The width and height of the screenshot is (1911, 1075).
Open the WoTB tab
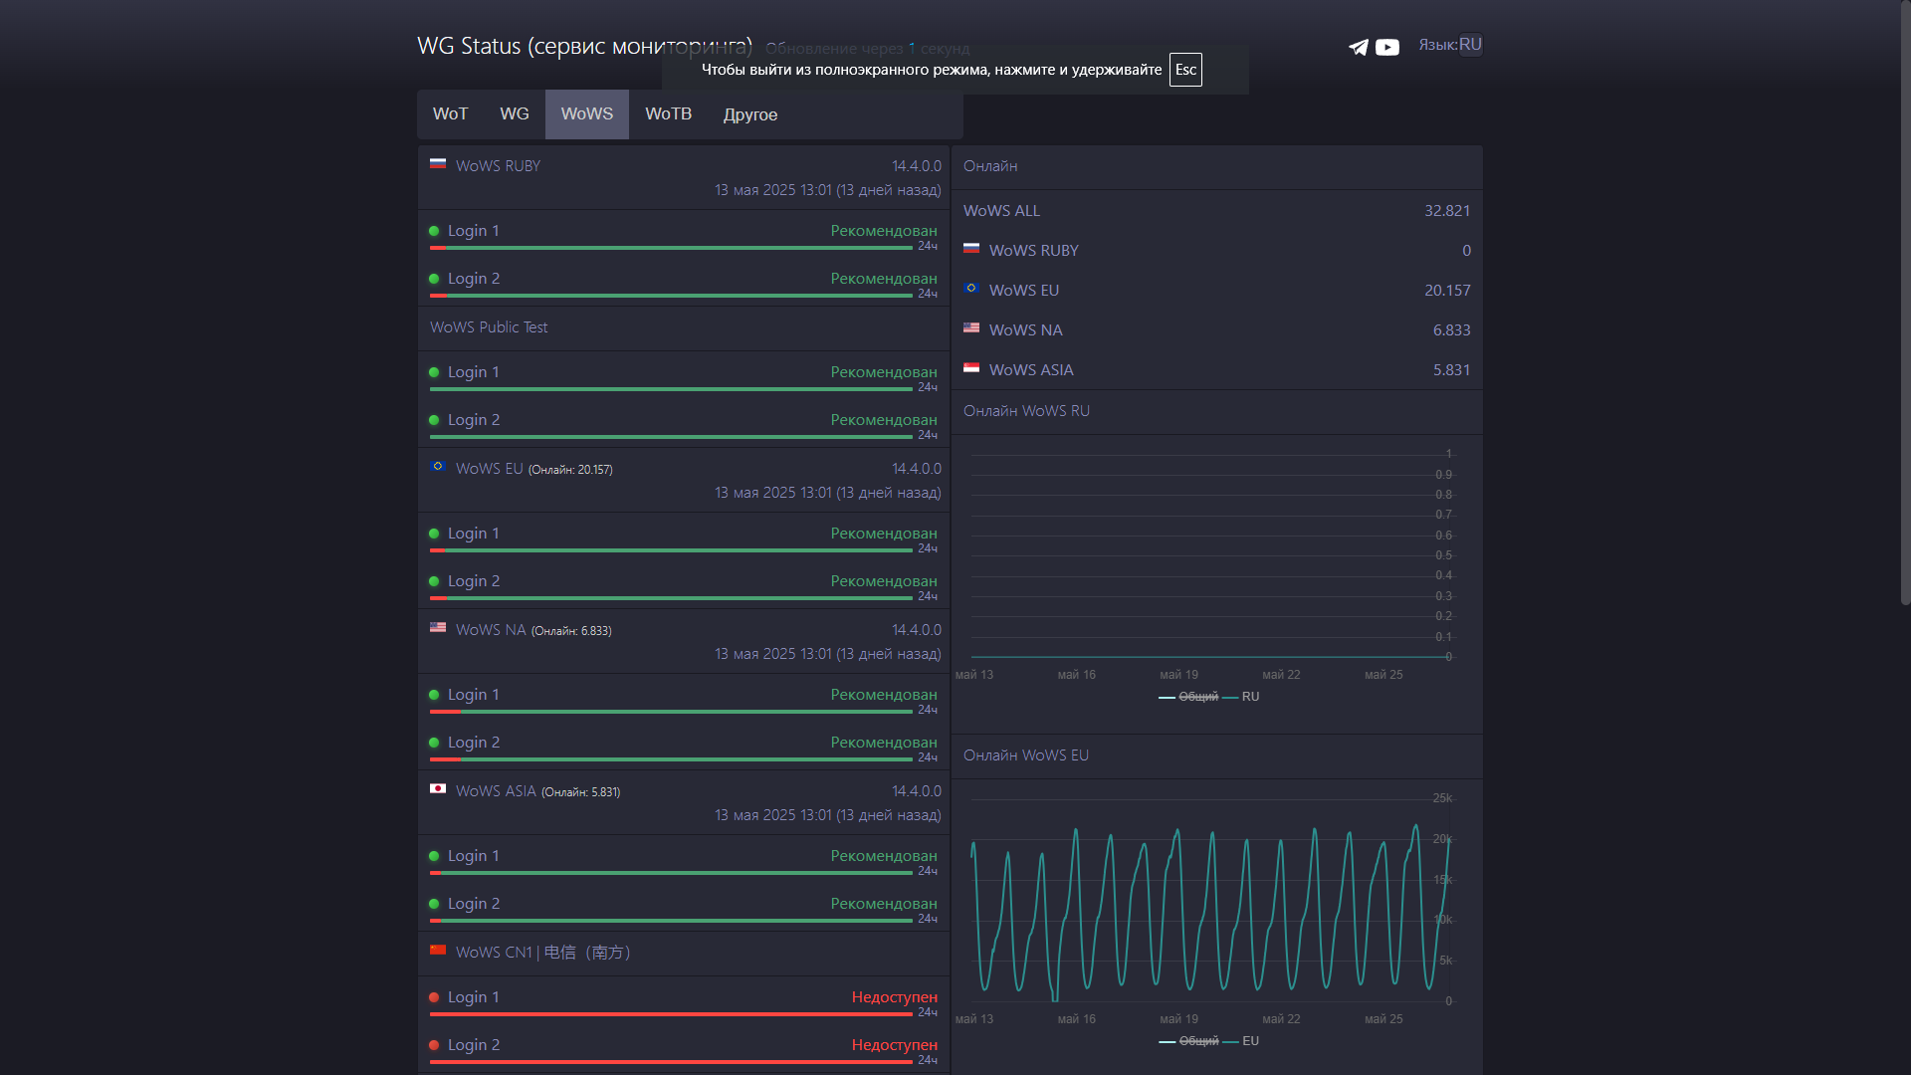[668, 114]
